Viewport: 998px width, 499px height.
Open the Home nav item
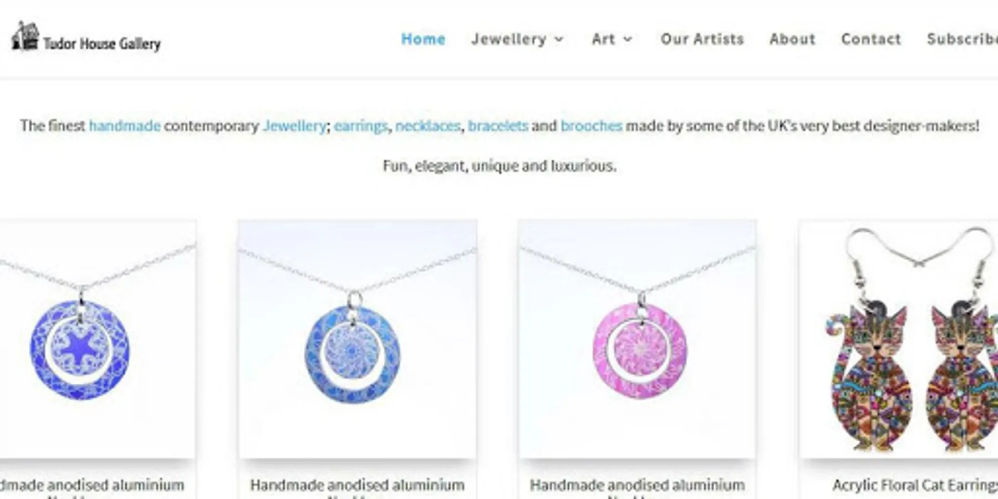tap(423, 39)
